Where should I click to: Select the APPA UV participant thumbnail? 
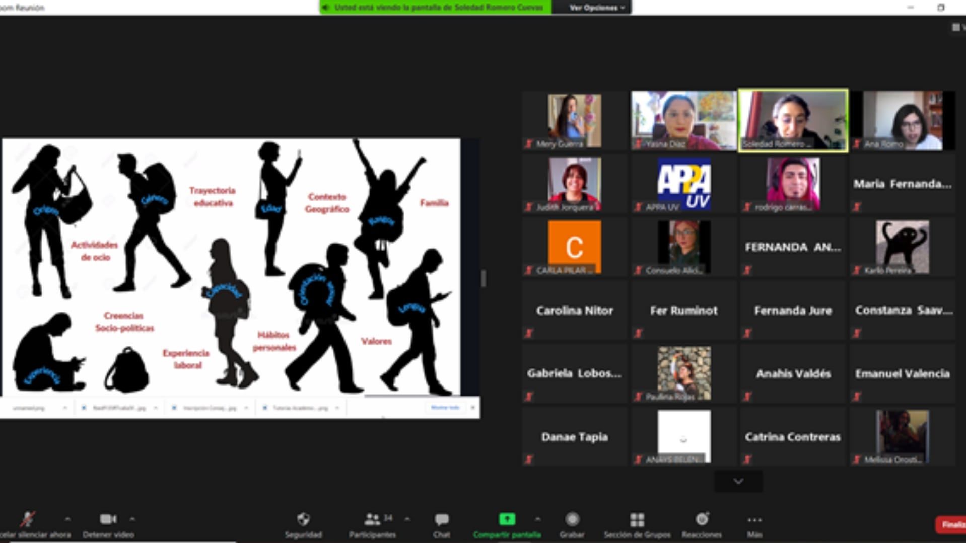683,184
